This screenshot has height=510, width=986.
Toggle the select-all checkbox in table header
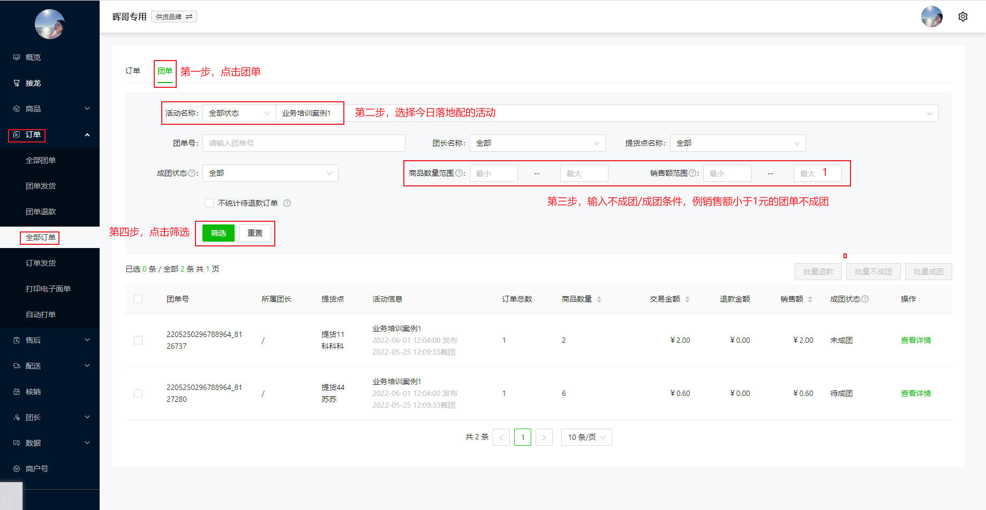pyautogui.click(x=138, y=299)
